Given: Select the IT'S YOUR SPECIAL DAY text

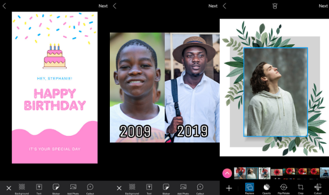Looking at the screenshot, I should coord(55,149).
